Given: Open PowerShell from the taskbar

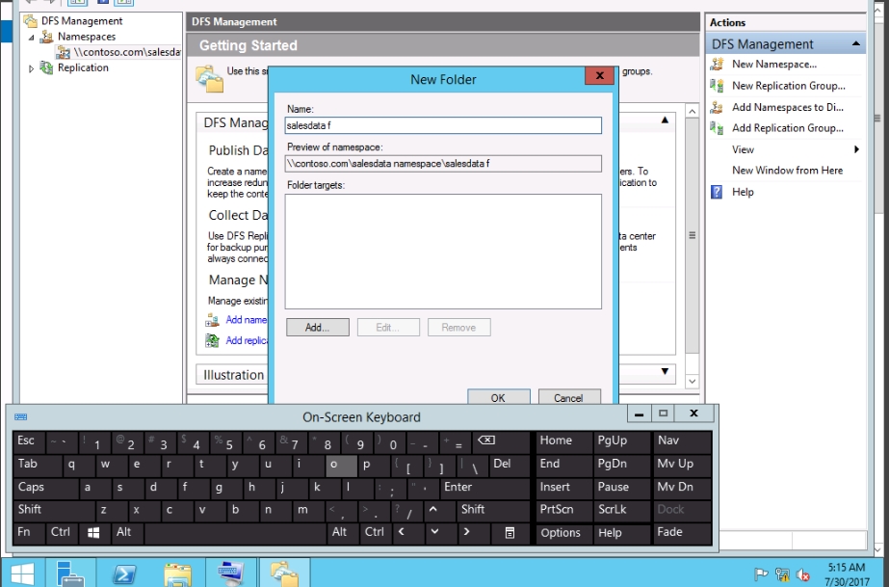Looking at the screenshot, I should pos(123,573).
